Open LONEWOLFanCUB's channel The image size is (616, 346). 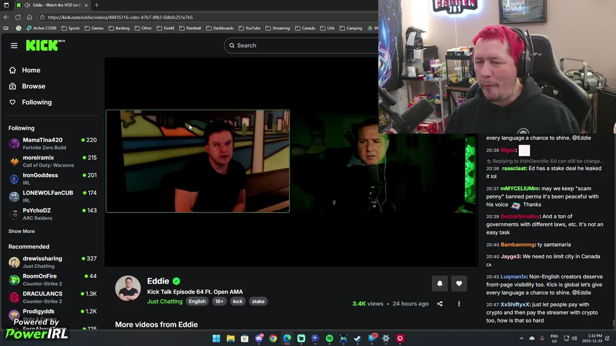pos(52,196)
